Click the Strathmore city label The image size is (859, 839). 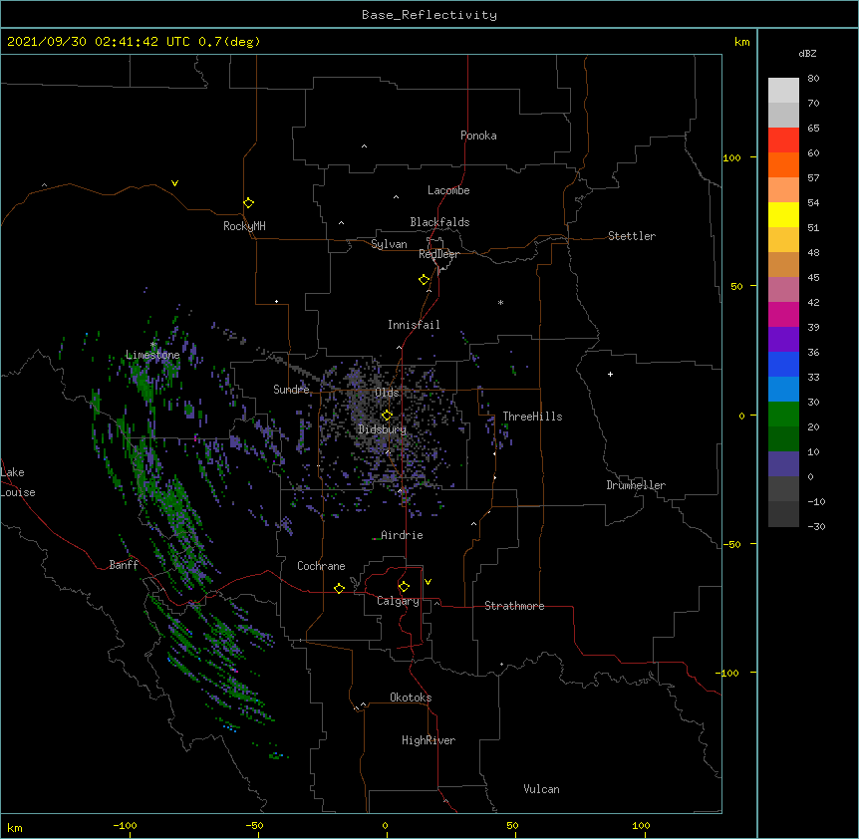click(514, 606)
